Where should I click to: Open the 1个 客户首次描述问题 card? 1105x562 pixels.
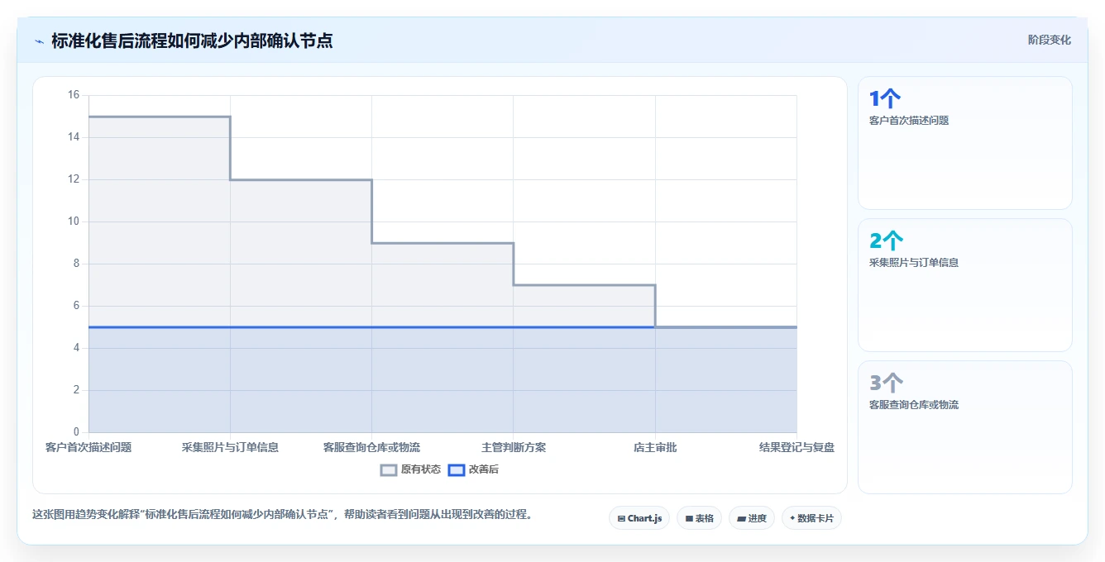(x=965, y=143)
